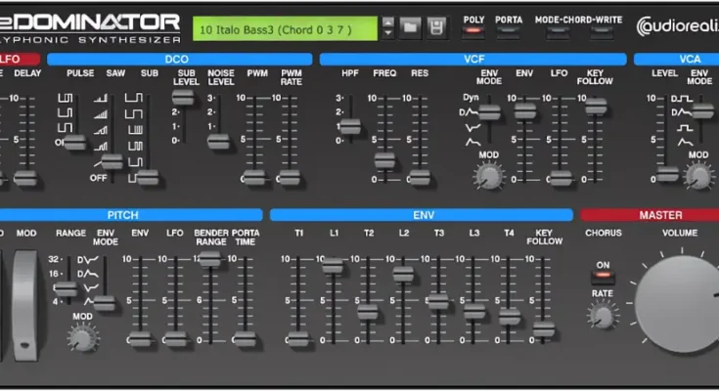This screenshot has width=719, height=391.
Task: Click the ENV L1 slider handle
Action: [x=333, y=266]
